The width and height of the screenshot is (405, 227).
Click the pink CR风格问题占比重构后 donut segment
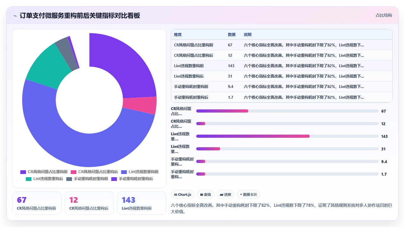(x=140, y=106)
